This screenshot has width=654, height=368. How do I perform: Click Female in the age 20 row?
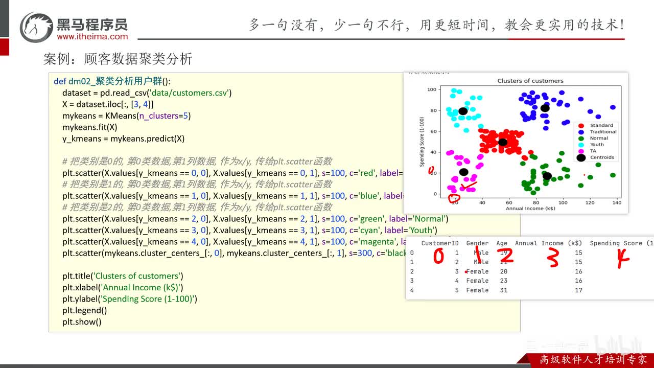point(477,271)
